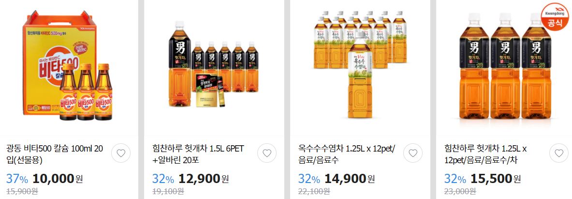The image size is (572, 199).
Task: Open the 광동 비타500 칼슘 100ml 20입 title link
Action: point(55,154)
